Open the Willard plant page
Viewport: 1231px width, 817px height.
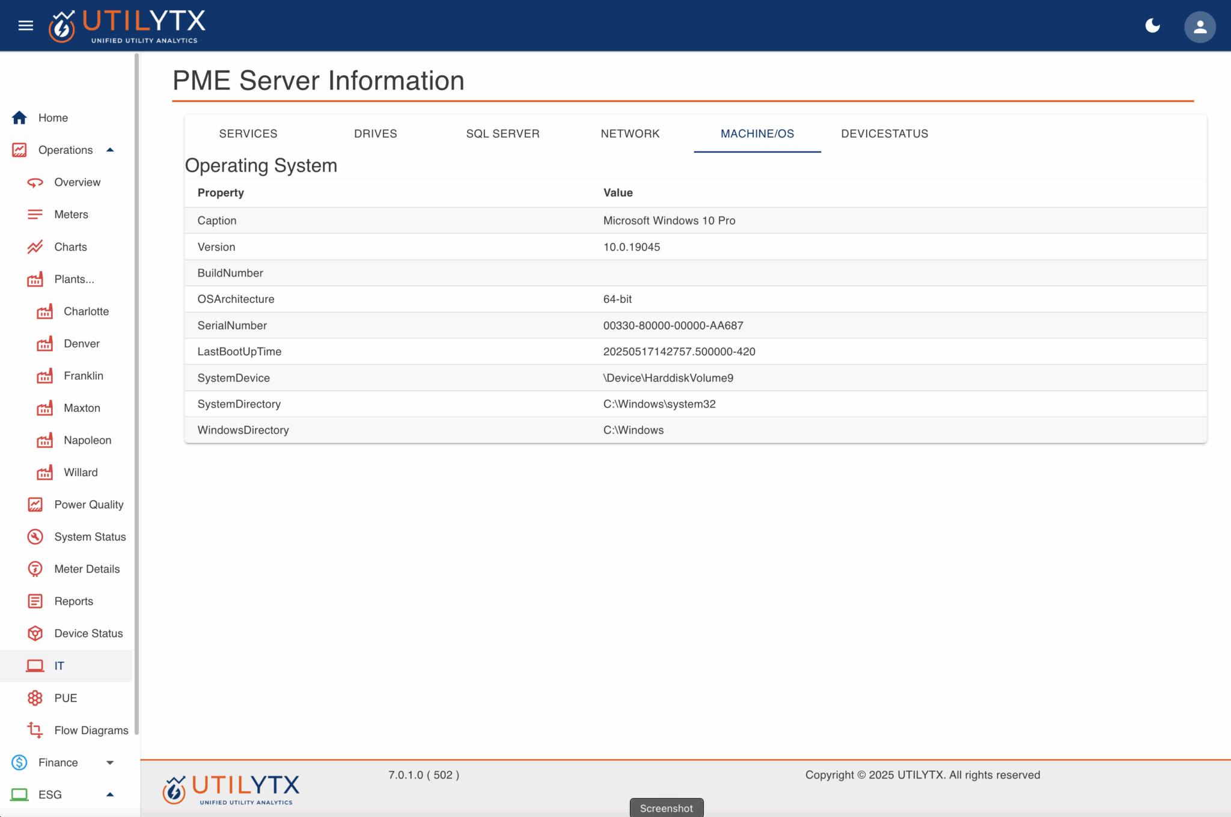click(x=81, y=473)
